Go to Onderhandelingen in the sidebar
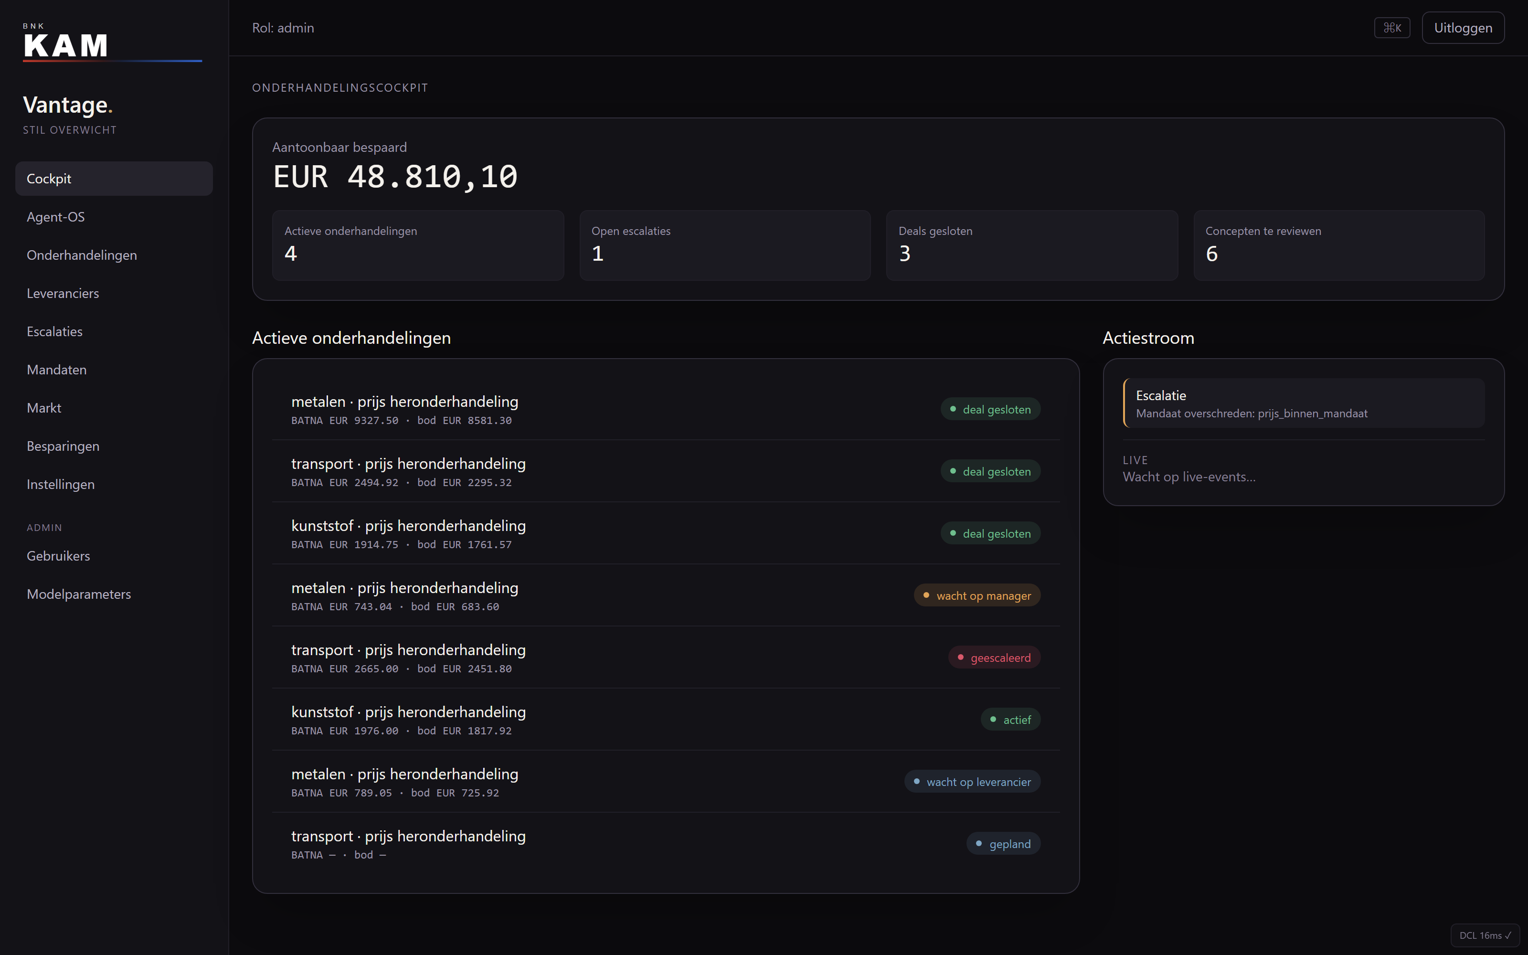This screenshot has width=1528, height=955. [x=114, y=255]
